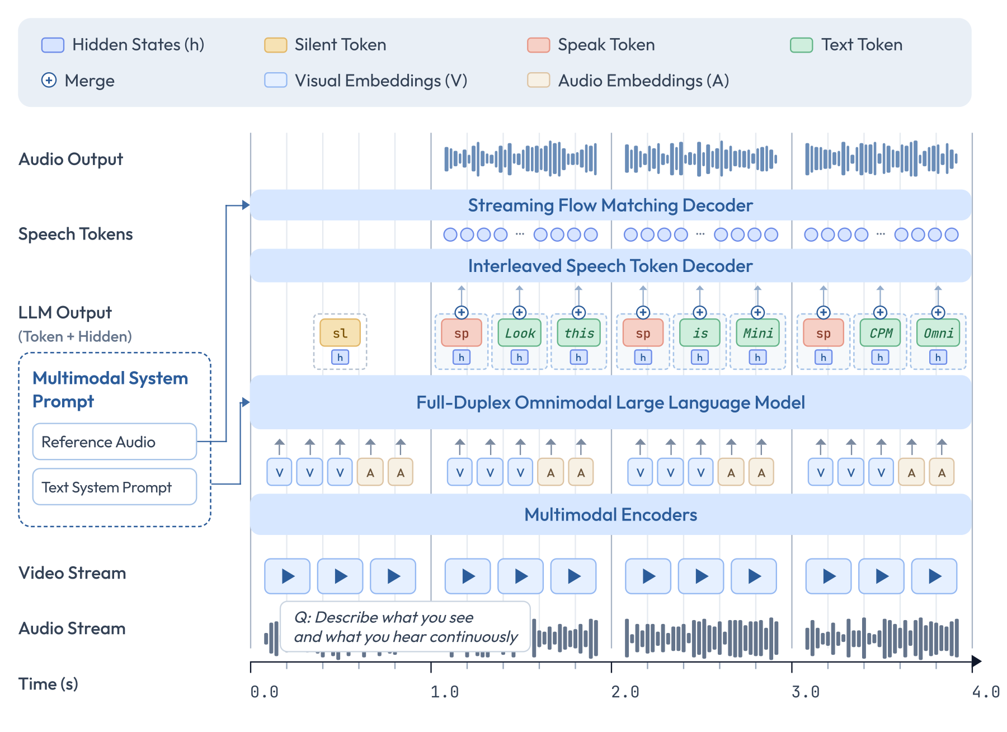Click the hidden state 'h' under 'Omni'

(938, 357)
